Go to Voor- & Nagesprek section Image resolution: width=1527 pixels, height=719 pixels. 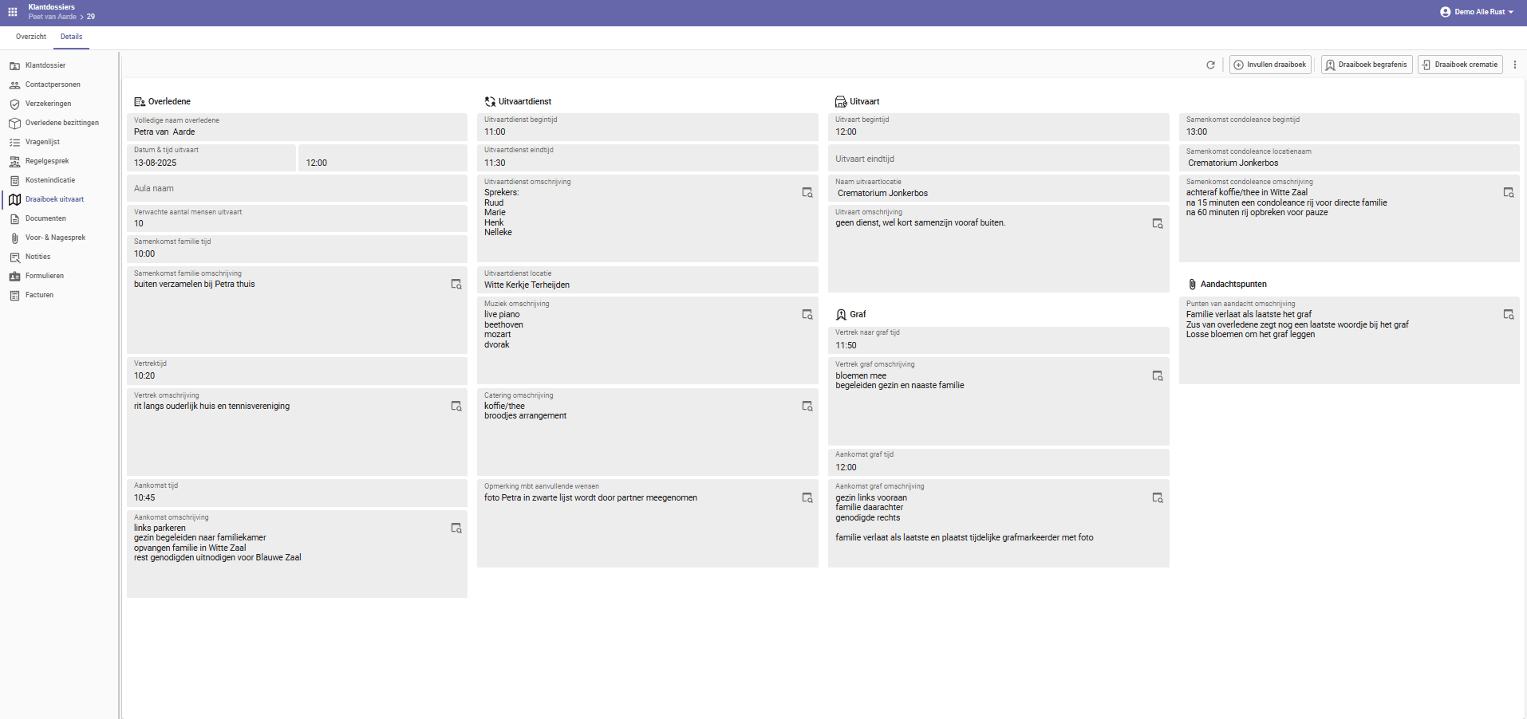tap(55, 238)
